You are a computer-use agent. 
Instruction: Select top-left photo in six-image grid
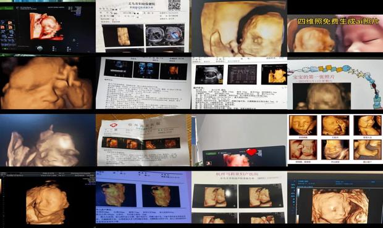[x=303, y=125]
